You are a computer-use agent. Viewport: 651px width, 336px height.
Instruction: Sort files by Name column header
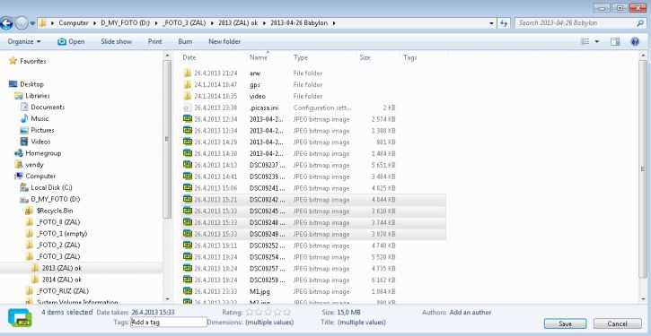259,57
